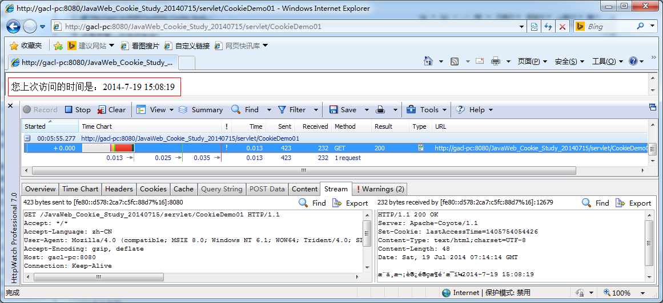Click the address bar URL field
The width and height of the screenshot is (663, 303).
point(284,27)
